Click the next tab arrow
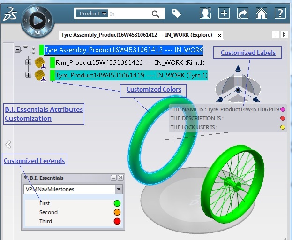 [x=284, y=35]
